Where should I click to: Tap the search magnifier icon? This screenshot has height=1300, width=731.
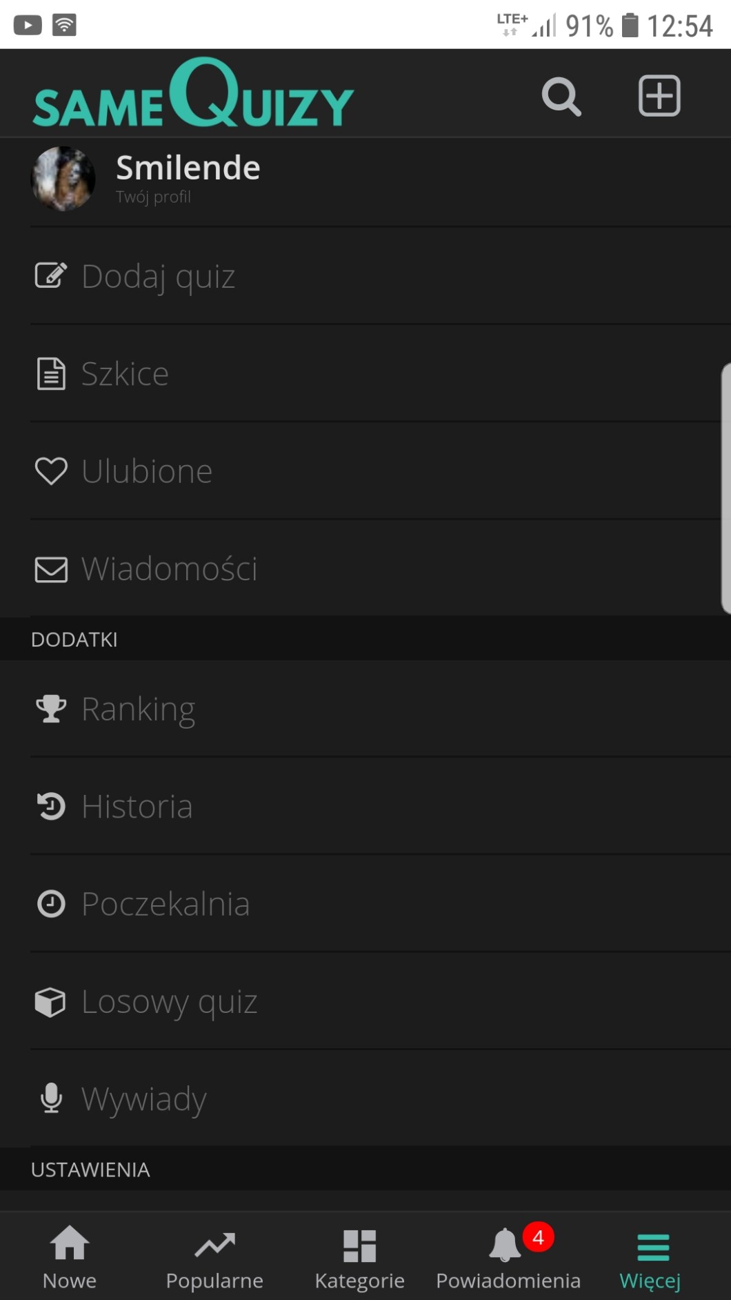click(561, 97)
